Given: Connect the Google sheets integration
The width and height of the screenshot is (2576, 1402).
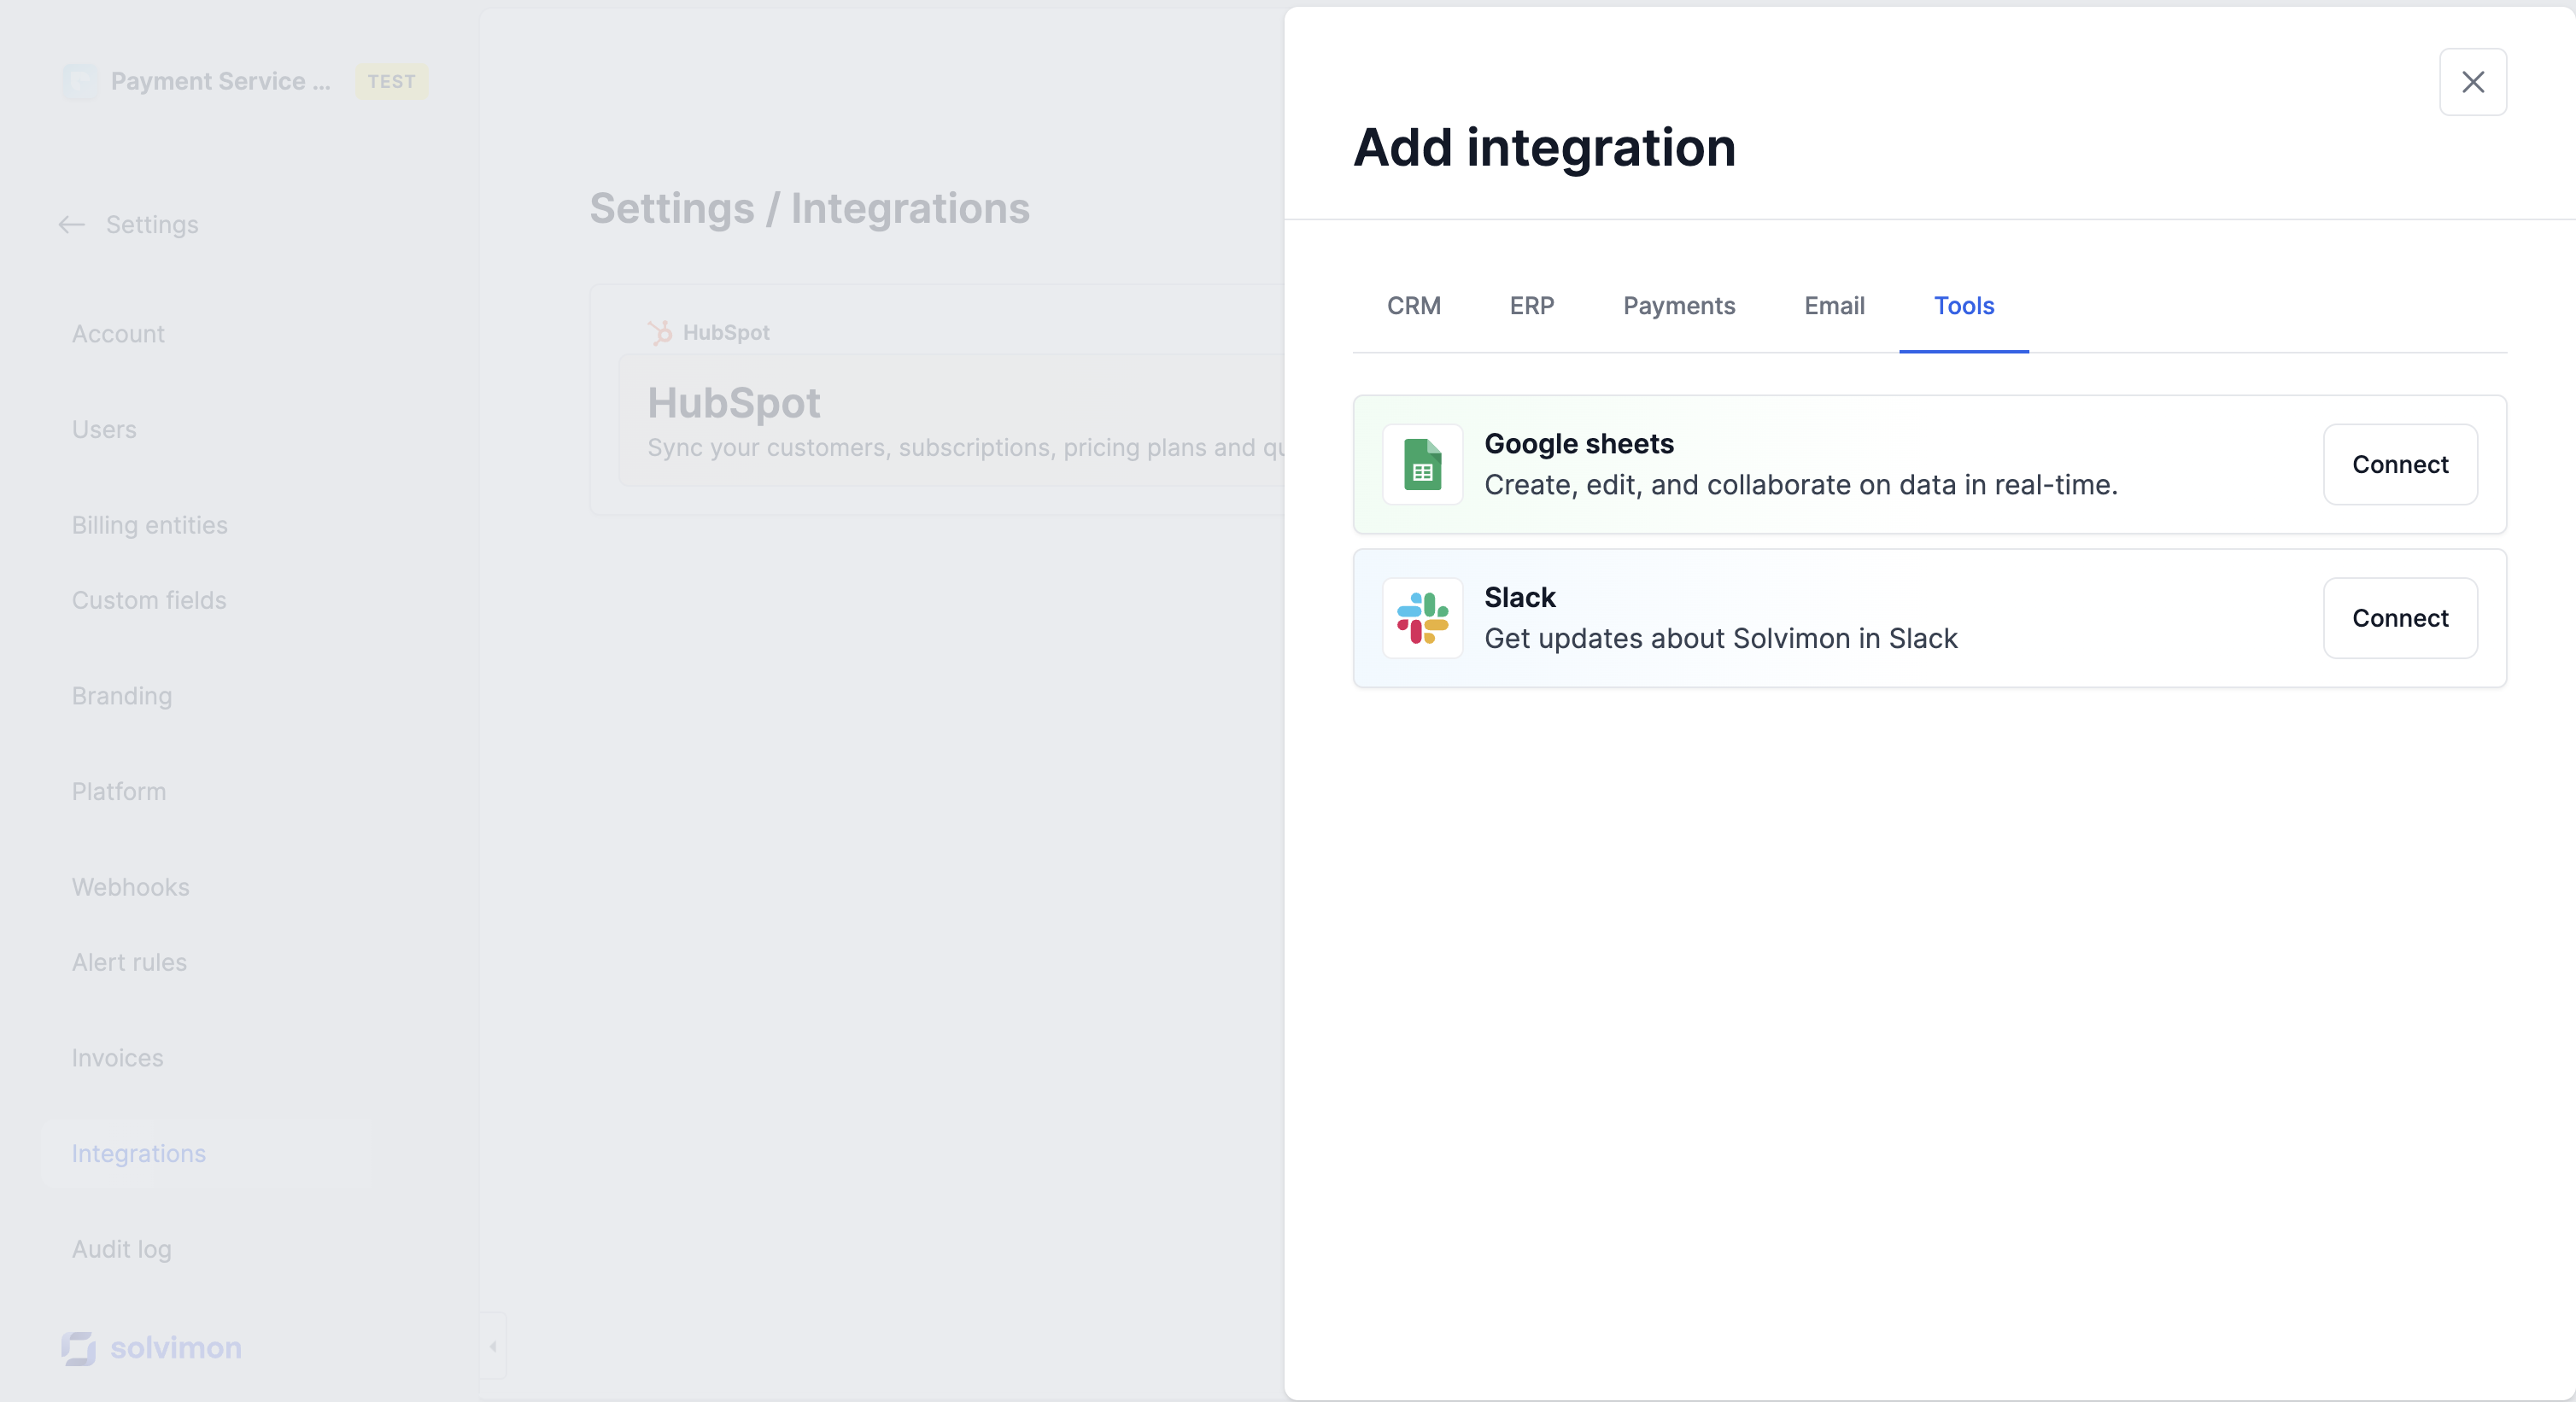Looking at the screenshot, I should (x=2399, y=464).
